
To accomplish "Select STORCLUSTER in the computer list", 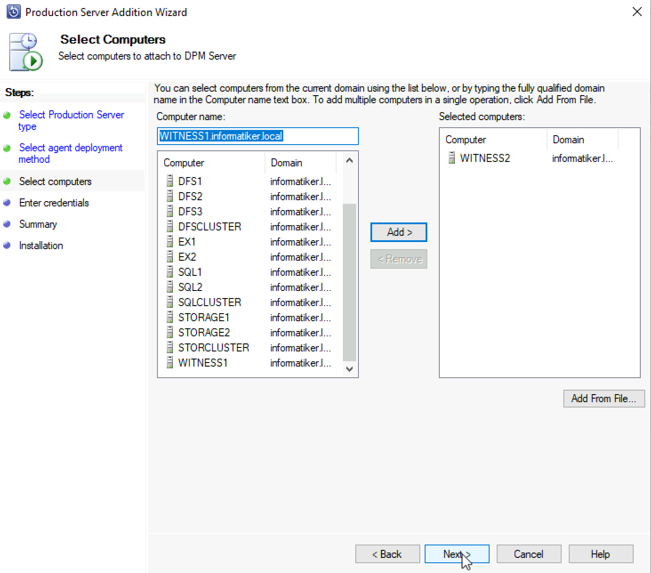I will [213, 347].
